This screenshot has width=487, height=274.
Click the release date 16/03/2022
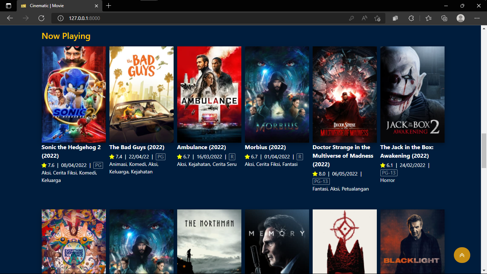click(209, 157)
